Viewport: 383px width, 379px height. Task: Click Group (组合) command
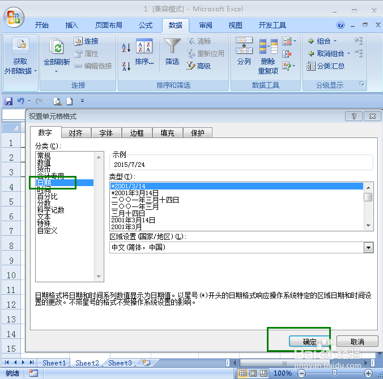[x=319, y=41]
